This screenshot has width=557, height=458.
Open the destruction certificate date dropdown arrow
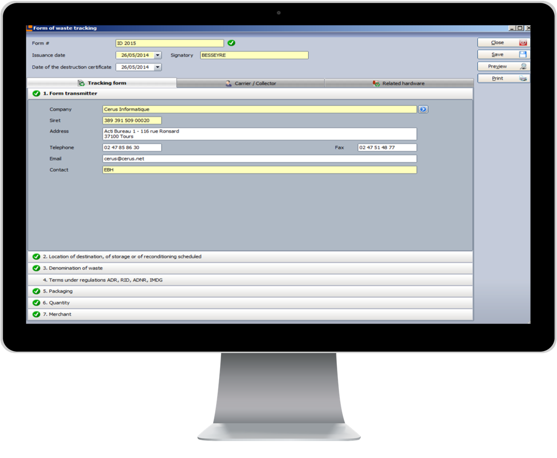coord(158,67)
